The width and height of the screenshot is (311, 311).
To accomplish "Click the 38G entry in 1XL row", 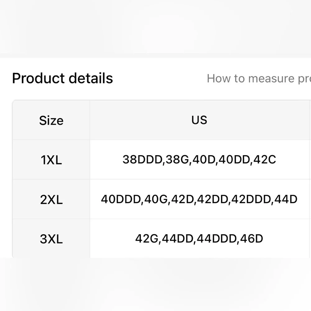I will click(177, 160).
